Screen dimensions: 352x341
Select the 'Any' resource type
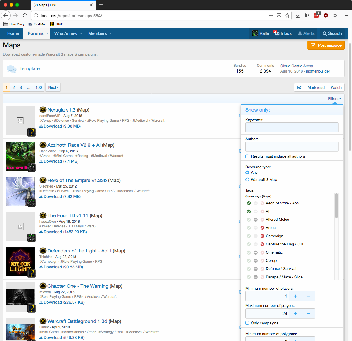(x=247, y=173)
